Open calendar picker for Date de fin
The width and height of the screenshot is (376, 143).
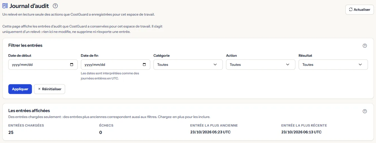(144, 65)
